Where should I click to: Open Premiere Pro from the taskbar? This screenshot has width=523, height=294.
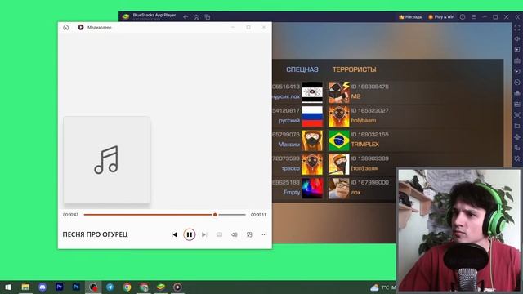60,287
